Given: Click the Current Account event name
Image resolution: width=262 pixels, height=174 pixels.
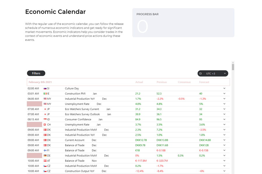Looking at the screenshot, I should (x=75, y=140).
